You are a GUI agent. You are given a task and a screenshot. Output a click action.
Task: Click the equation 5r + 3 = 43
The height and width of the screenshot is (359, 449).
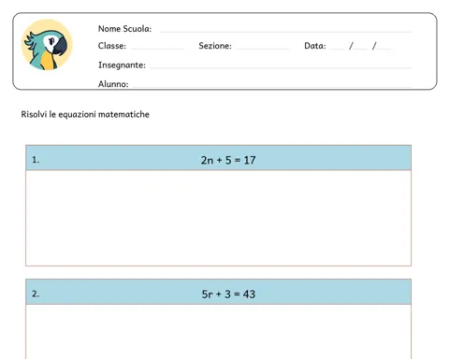228,294
